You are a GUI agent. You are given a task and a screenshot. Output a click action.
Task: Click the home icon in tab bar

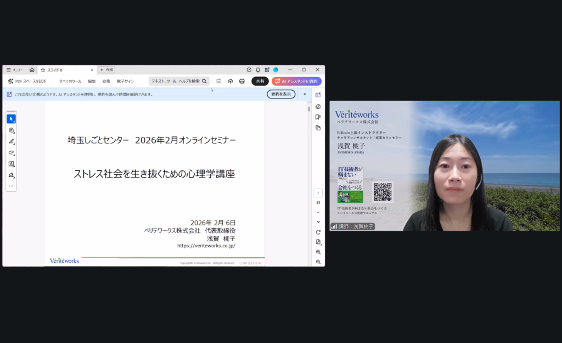coord(32,70)
